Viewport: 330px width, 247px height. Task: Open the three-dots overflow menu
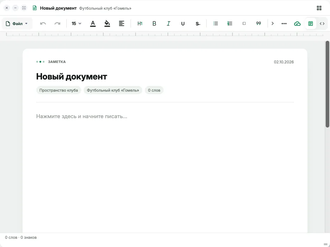click(x=284, y=24)
